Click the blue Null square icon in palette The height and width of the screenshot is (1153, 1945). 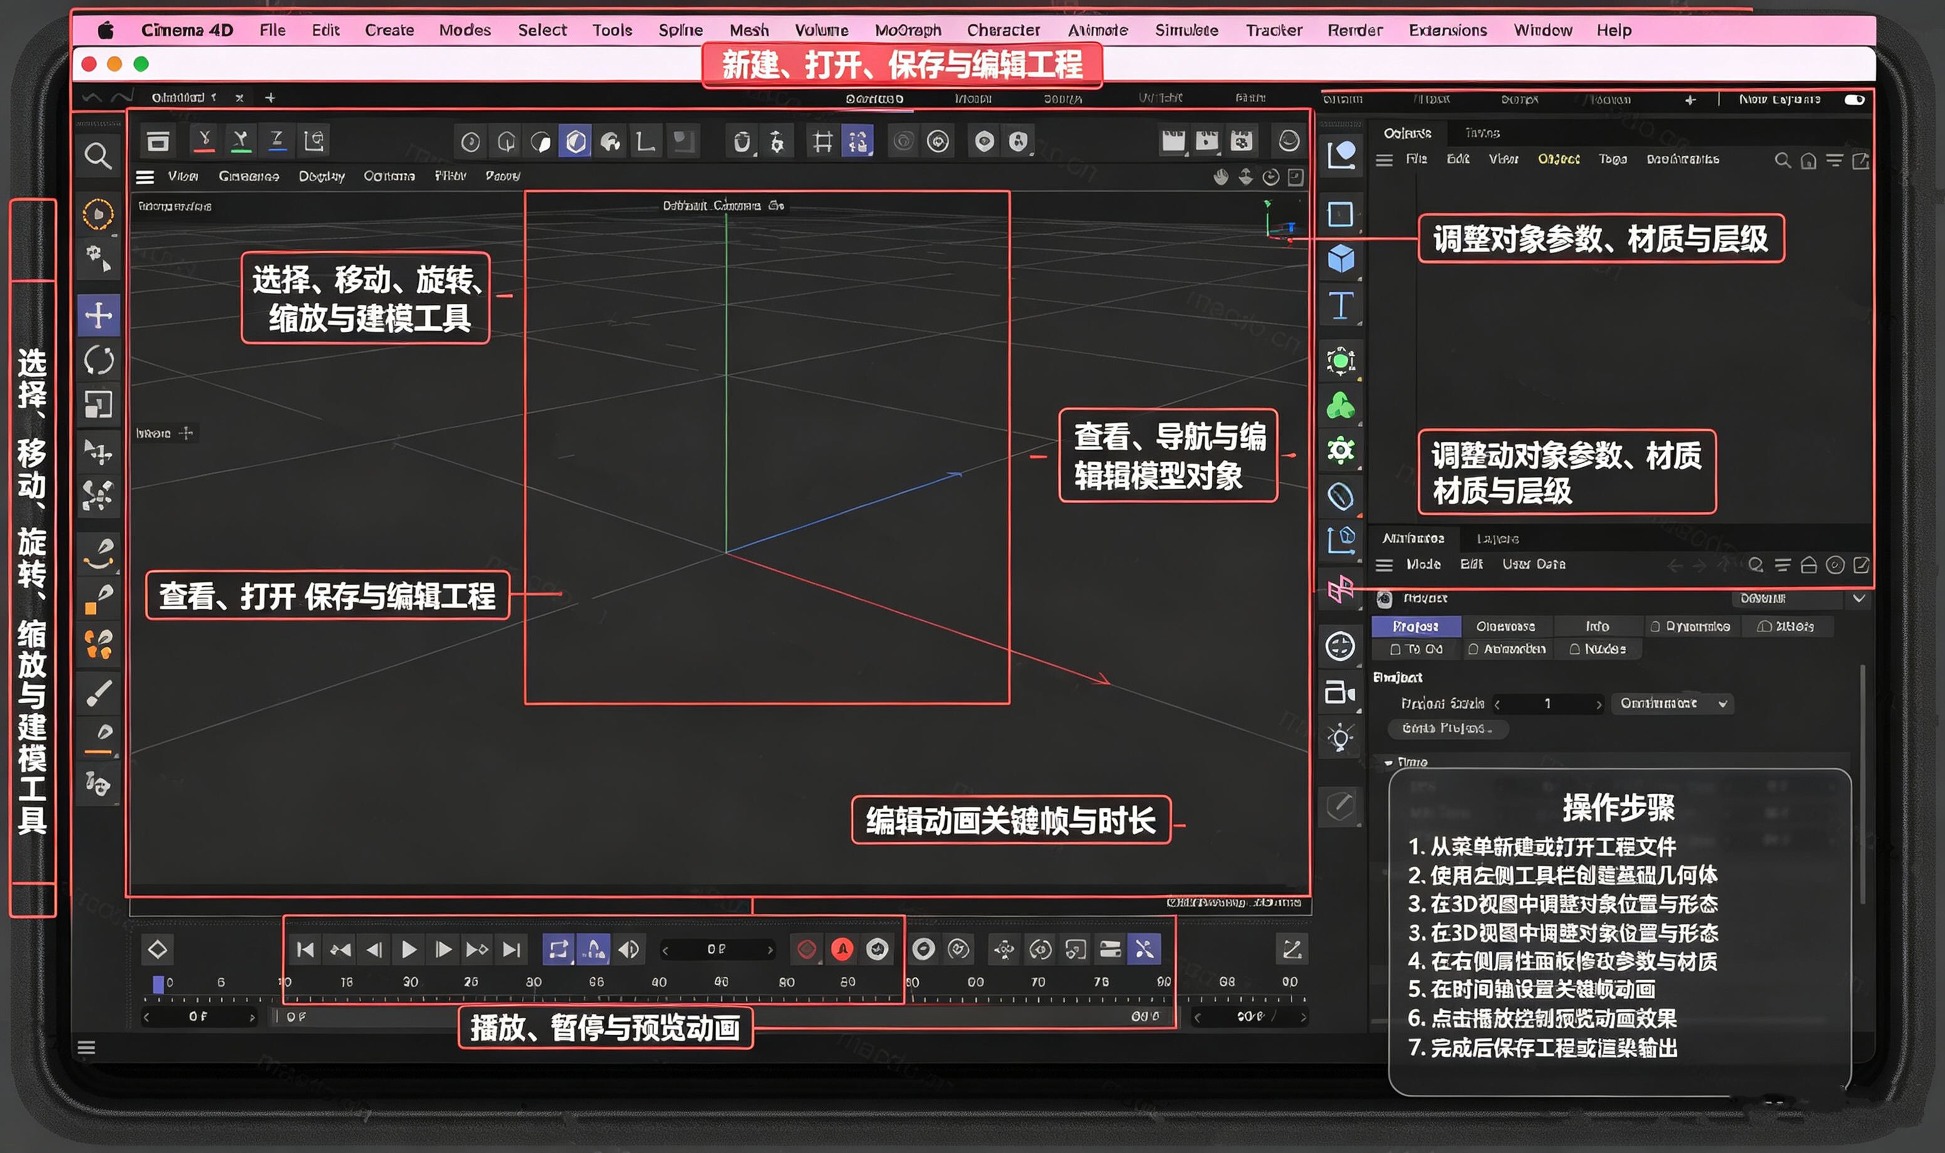[1340, 214]
